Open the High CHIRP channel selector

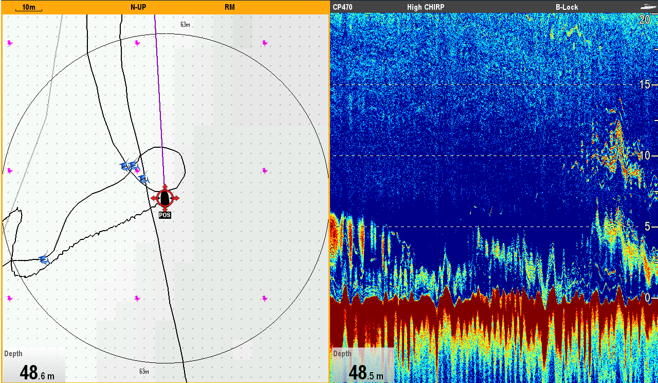tap(426, 7)
